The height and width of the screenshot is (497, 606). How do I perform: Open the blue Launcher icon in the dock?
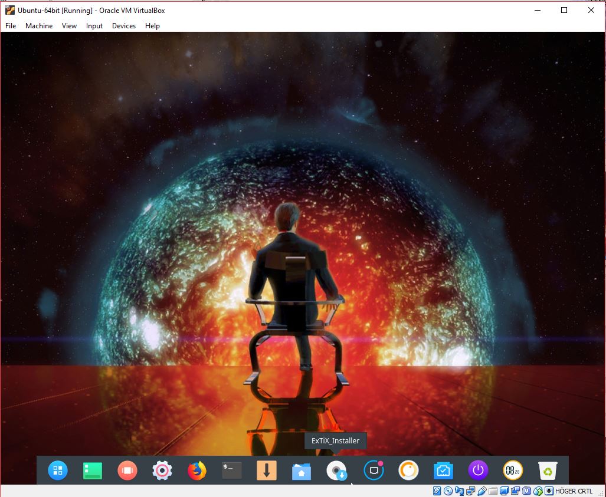pos(58,470)
